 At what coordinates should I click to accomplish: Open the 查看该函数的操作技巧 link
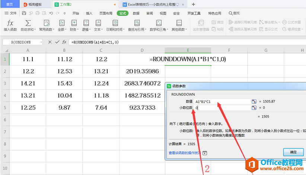pyautogui.click(x=185, y=153)
